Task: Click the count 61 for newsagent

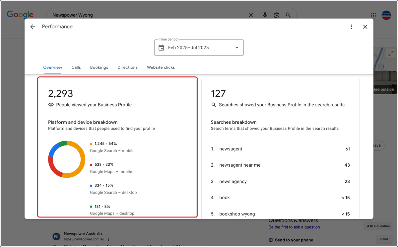Action: click(x=348, y=149)
